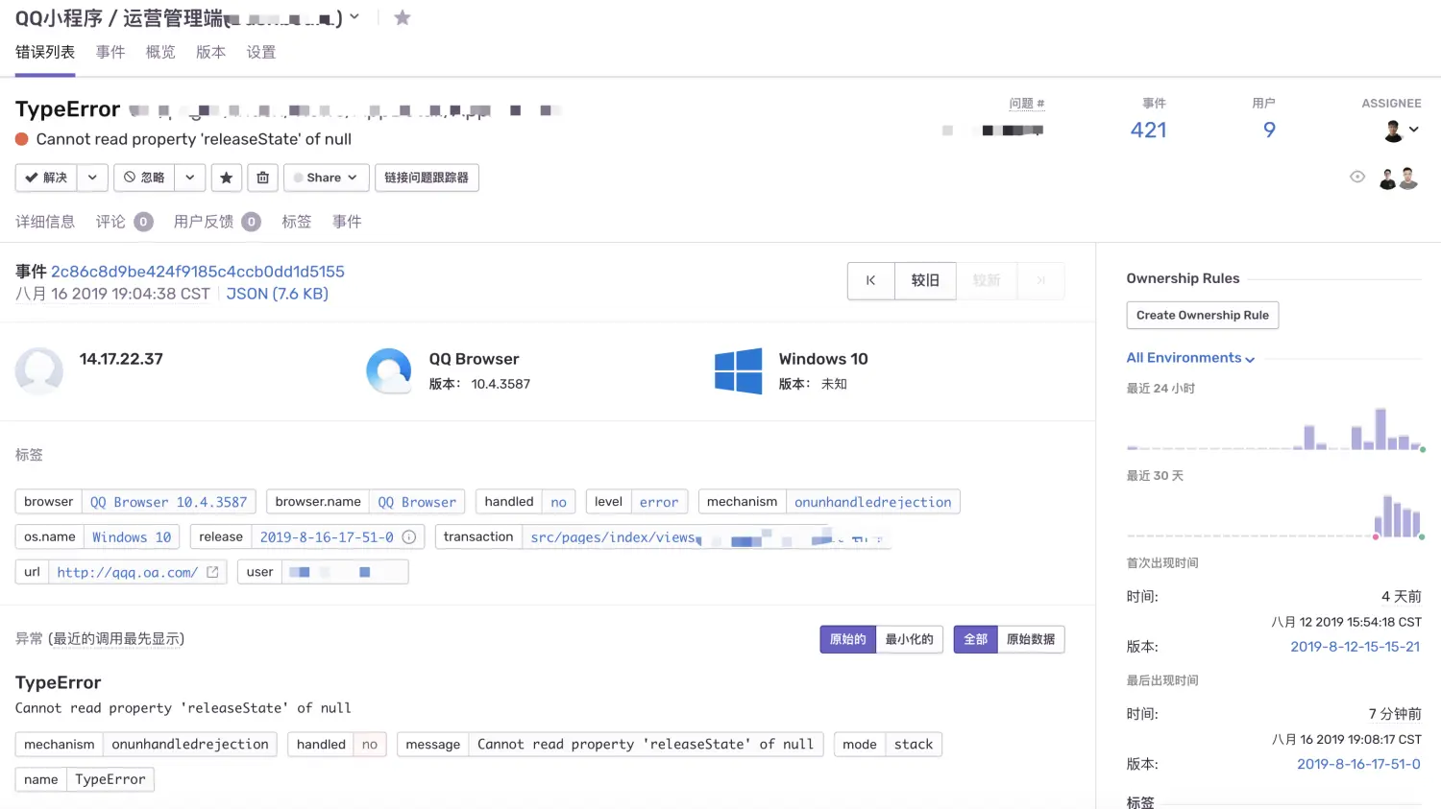Click the Ownership Rules heading
Image resolution: width=1441 pixels, height=809 pixels.
[x=1183, y=278]
